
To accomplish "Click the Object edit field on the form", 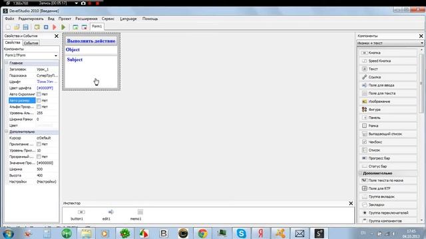I will coord(91,50).
